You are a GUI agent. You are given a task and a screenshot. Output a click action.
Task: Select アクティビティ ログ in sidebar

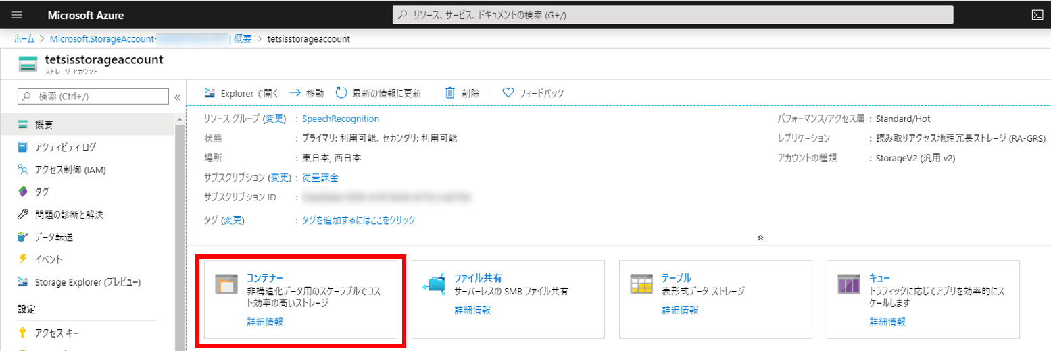(66, 147)
